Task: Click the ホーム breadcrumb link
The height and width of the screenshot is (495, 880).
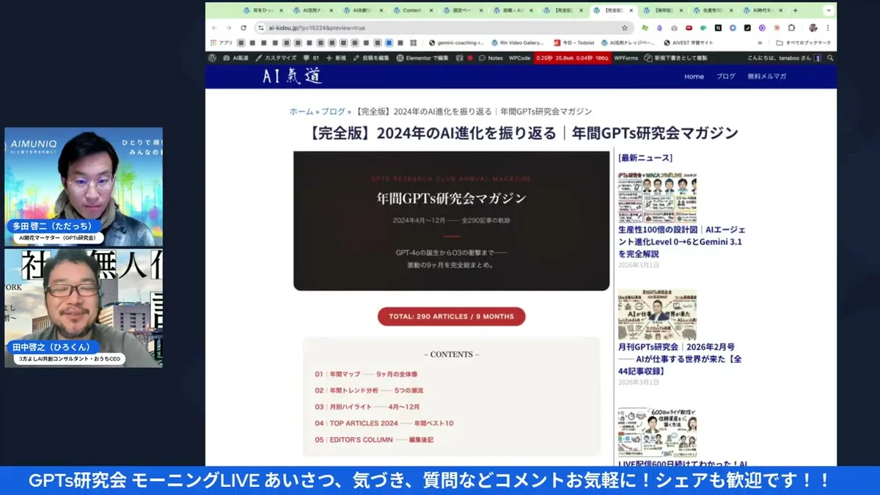Action: (299, 111)
